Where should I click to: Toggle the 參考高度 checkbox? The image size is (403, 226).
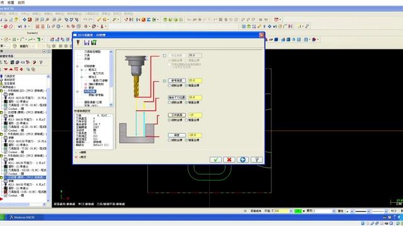tap(164, 81)
